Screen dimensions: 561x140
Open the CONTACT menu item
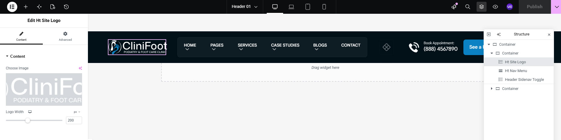pyautogui.click(x=351, y=45)
